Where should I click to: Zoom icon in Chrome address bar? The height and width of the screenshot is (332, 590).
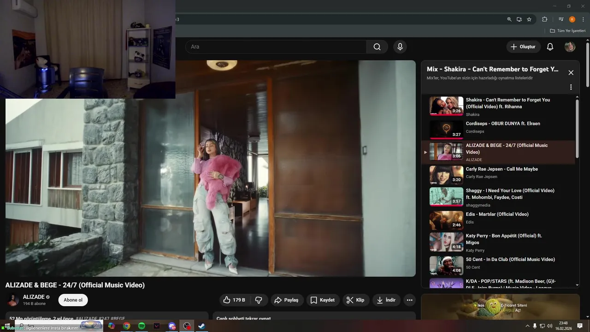[x=509, y=19]
